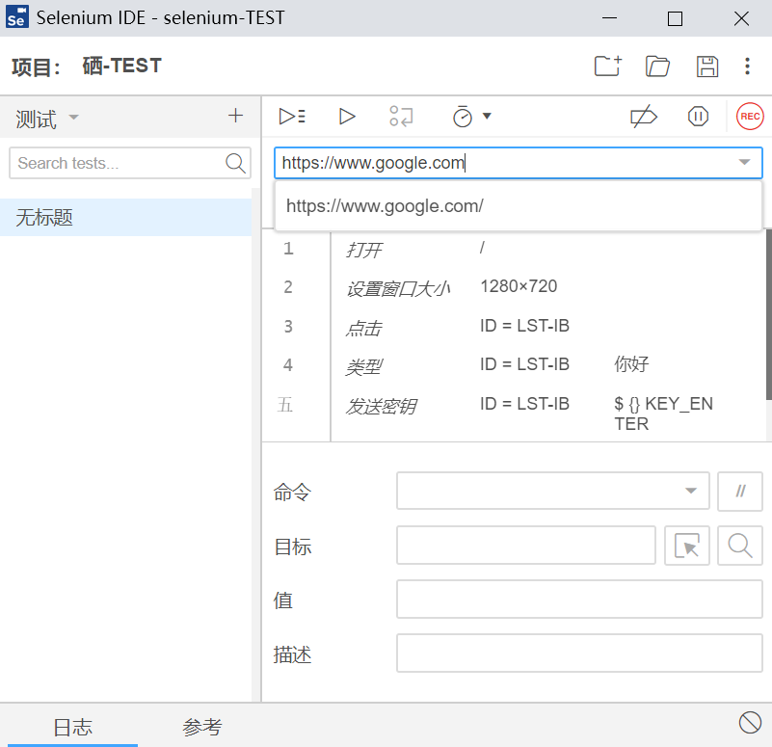Expand the base URL dropdown arrow
Viewport: 772px width, 747px height.
[744, 163]
